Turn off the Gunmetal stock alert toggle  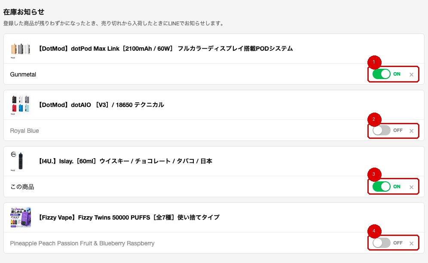pyautogui.click(x=381, y=74)
